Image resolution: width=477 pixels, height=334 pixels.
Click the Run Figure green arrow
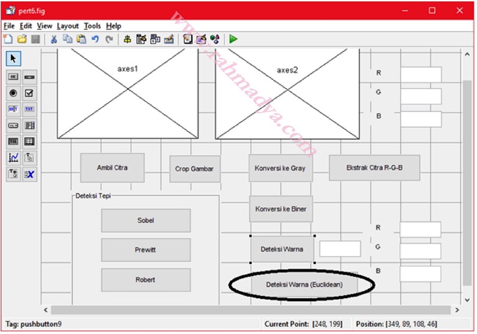click(x=233, y=39)
